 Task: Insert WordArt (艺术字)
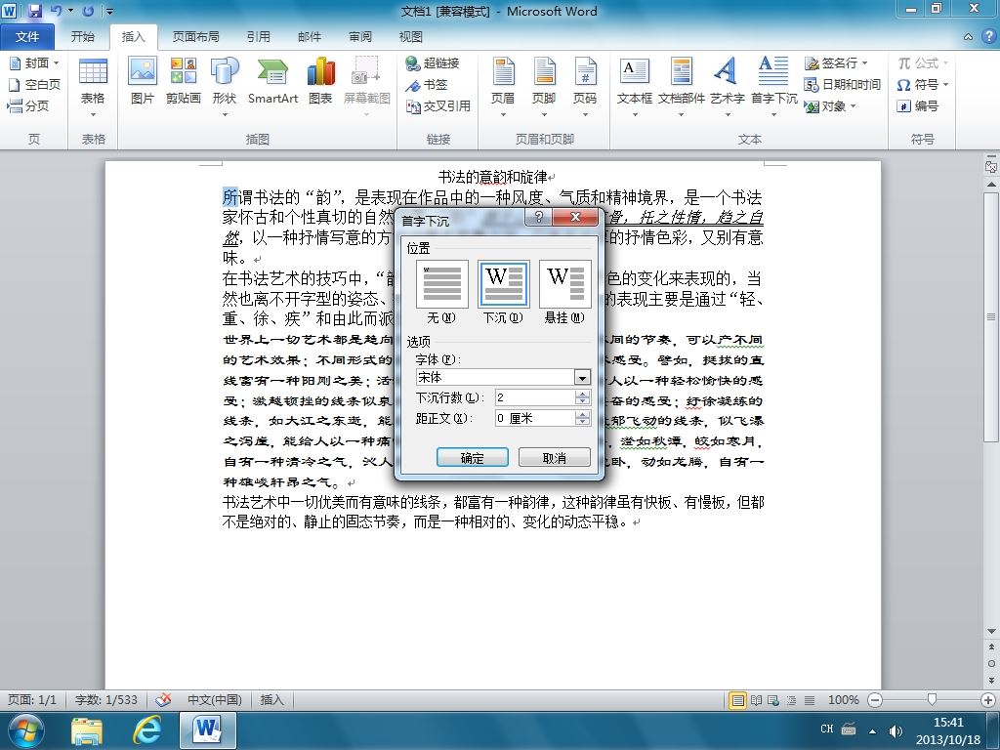coord(727,87)
